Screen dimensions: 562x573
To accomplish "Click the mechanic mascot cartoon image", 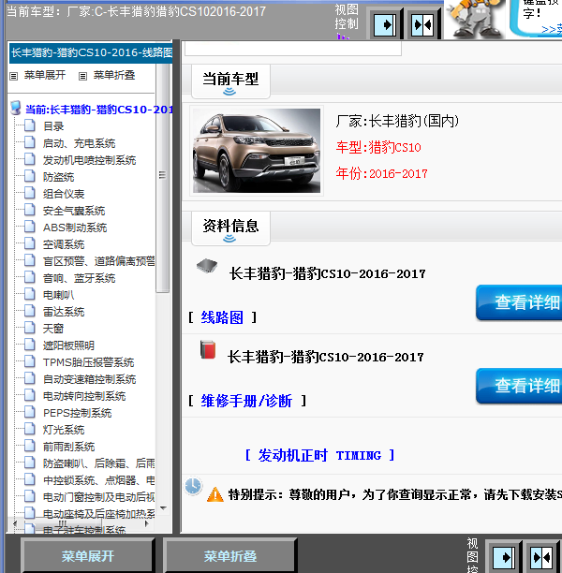I will pos(474,19).
